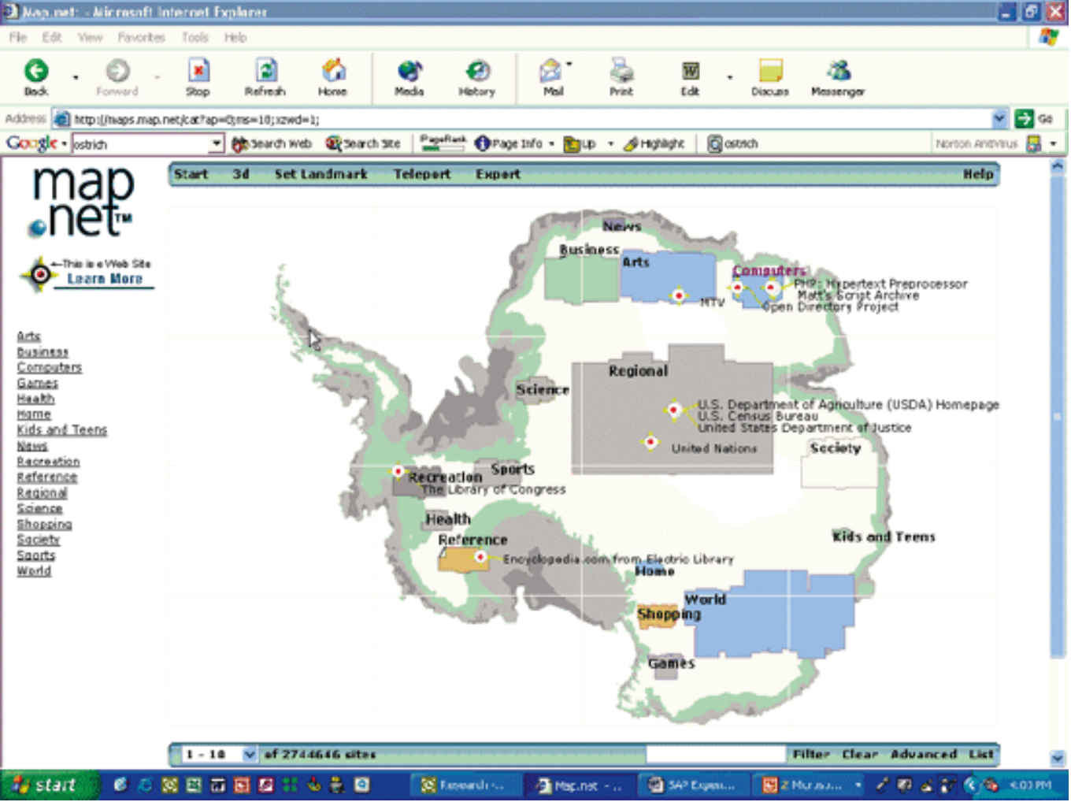Open the Google logo menu dropdown
The width and height of the screenshot is (1071, 802).
64,144
